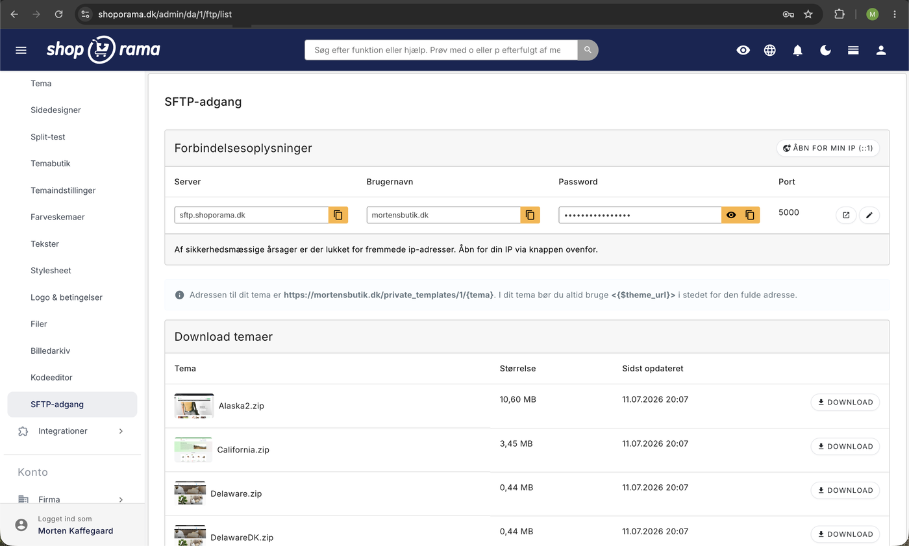Open Temabutik in sidebar
Viewport: 909px width, 546px height.
coord(51,164)
